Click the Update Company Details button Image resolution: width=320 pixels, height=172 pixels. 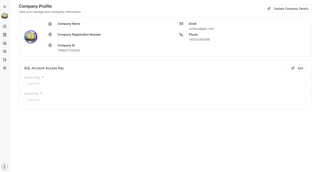tap(287, 9)
